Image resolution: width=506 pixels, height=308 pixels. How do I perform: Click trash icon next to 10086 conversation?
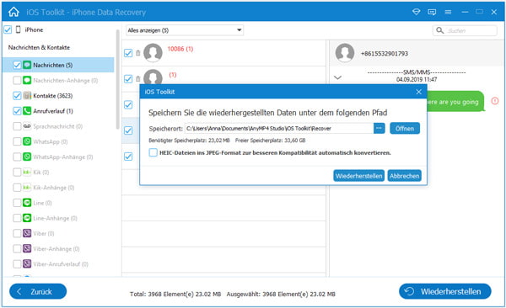coord(137,53)
